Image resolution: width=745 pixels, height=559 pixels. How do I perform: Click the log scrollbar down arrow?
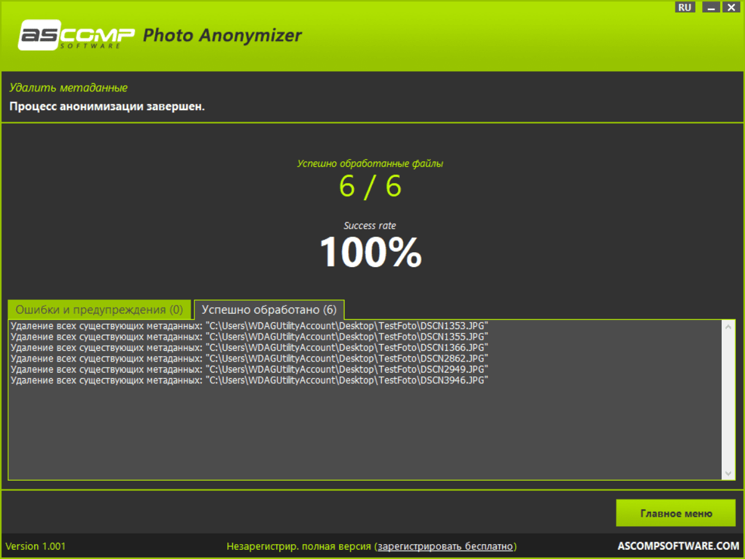click(x=729, y=473)
